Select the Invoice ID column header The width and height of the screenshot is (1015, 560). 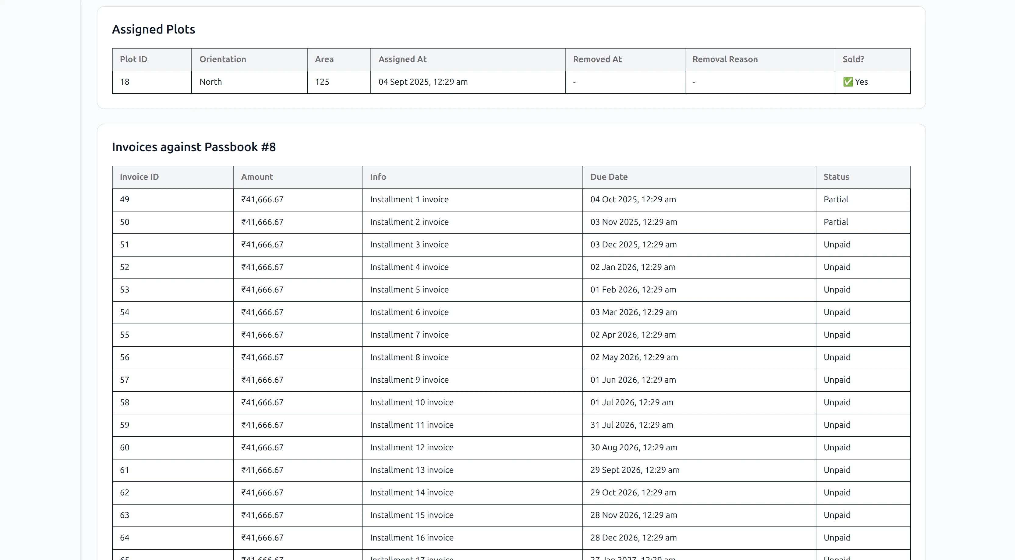pyautogui.click(x=139, y=177)
